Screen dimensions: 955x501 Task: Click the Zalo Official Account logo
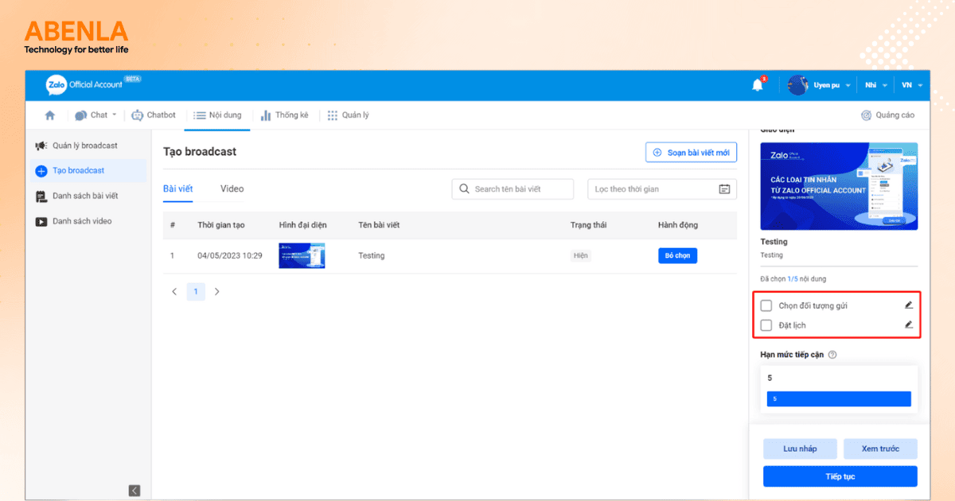(x=94, y=83)
